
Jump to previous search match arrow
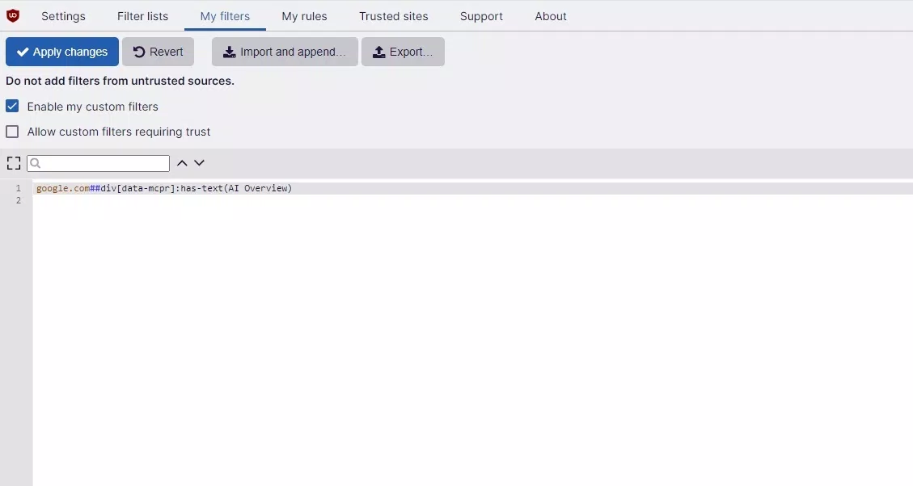point(182,163)
